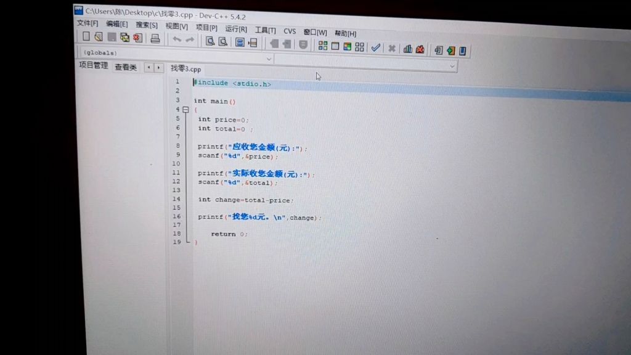Screen dimensions: 631x355
Task: Click the Run window icon
Action: [x=335, y=46]
